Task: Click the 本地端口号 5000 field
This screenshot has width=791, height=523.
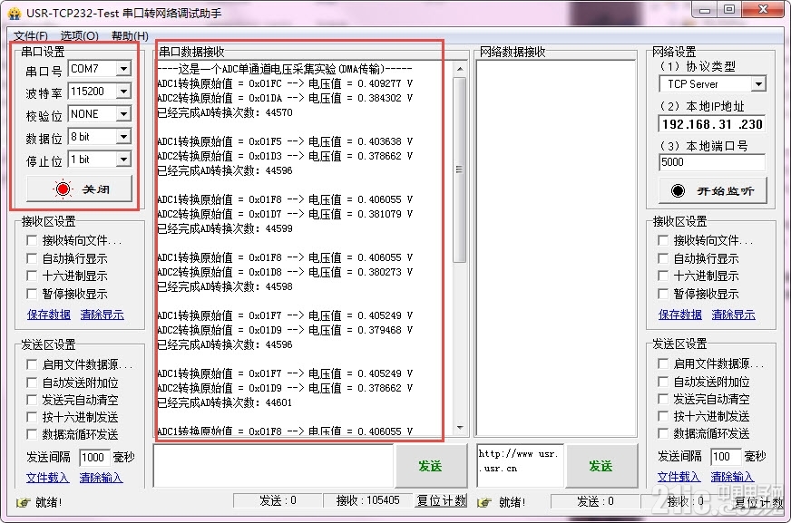Action: (712, 162)
